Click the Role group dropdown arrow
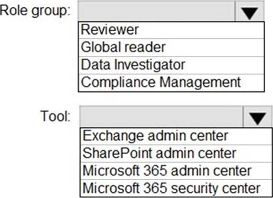 tap(250, 12)
